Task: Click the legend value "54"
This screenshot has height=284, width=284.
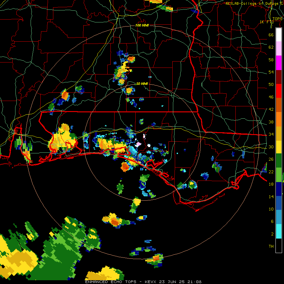Action: point(271,72)
